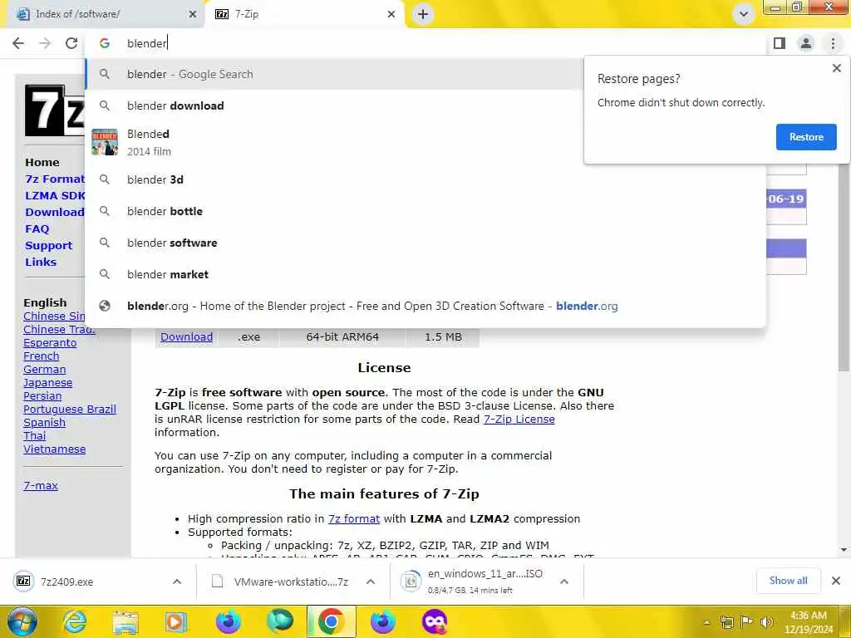Switch language to Portuguese Brazil
851x638 pixels.
coord(70,409)
